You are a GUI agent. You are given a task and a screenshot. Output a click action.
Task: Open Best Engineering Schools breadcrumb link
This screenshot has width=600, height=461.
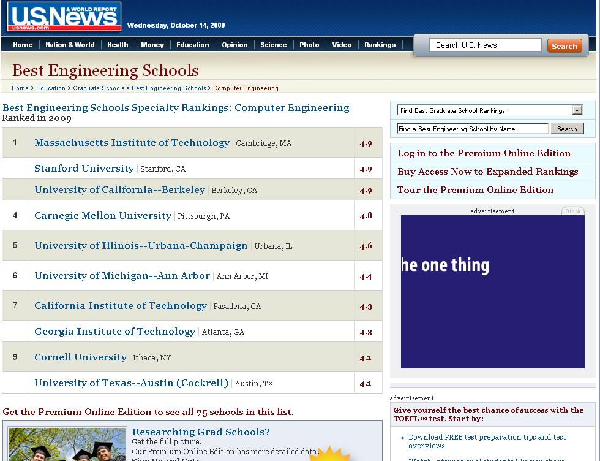click(169, 88)
